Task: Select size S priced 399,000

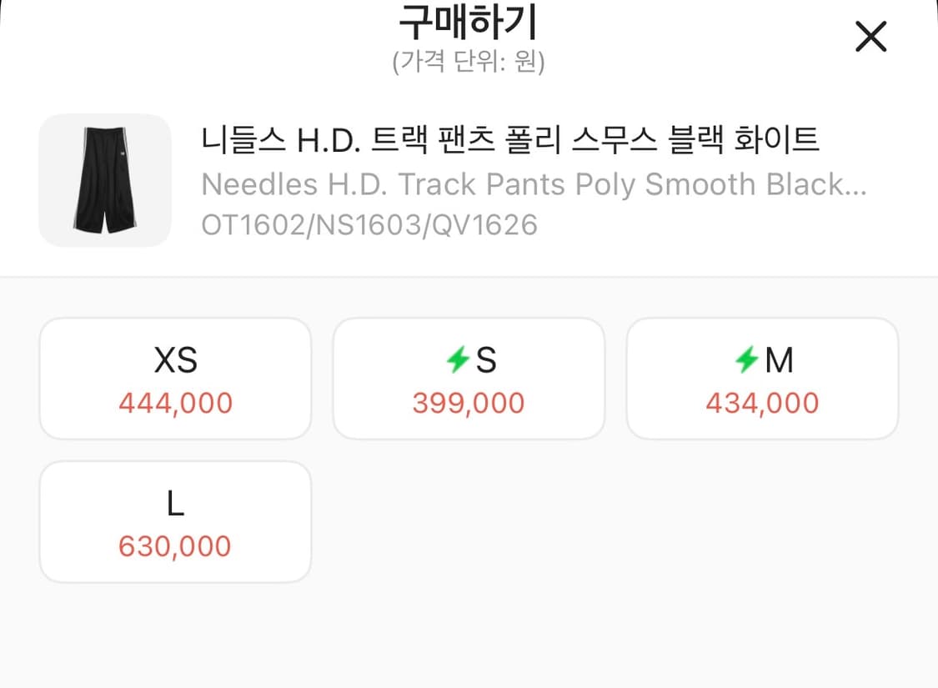Action: point(468,377)
